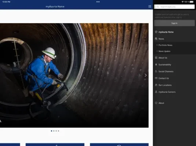Click the Our Locations icon
Viewport: 196px width, 146px height.
click(x=156, y=85)
